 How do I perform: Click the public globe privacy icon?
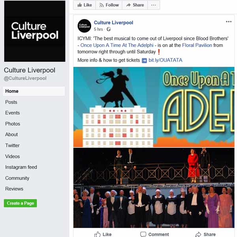pyautogui.click(x=109, y=29)
